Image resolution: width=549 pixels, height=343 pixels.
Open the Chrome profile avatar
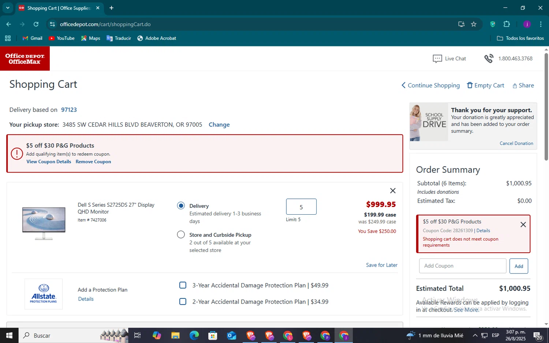[x=527, y=24]
